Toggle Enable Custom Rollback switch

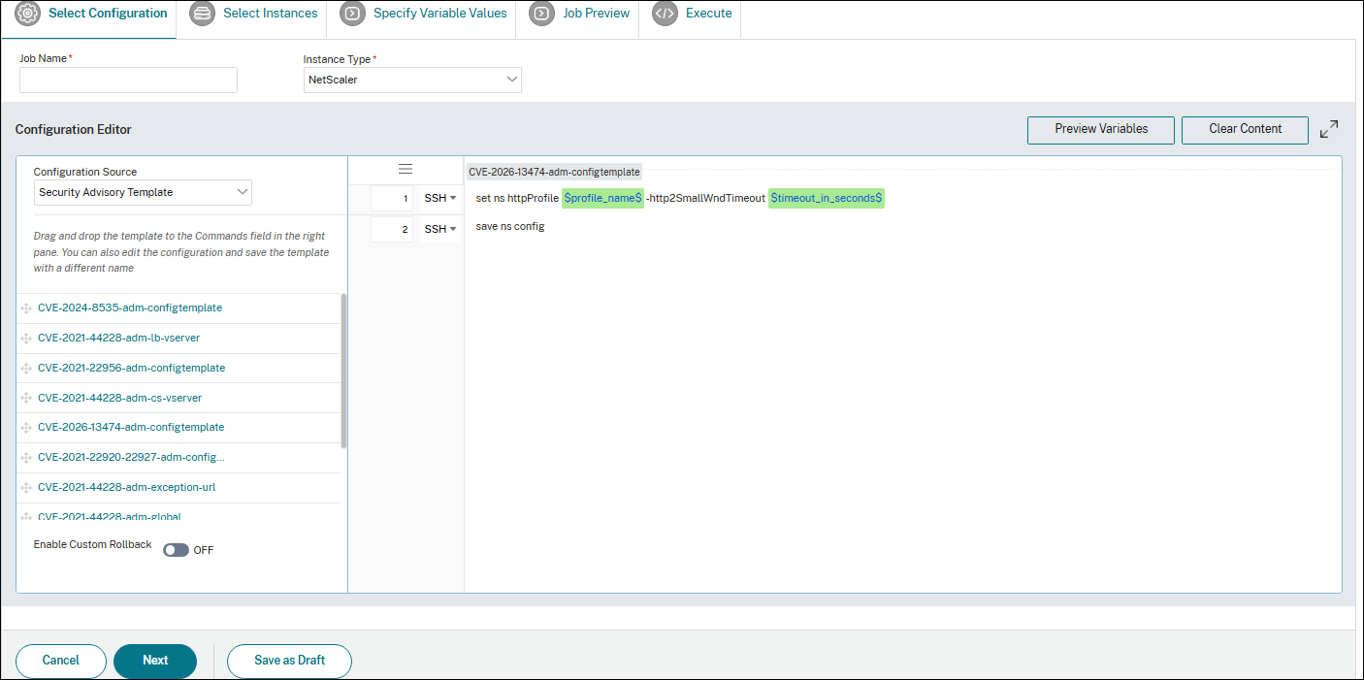(176, 550)
